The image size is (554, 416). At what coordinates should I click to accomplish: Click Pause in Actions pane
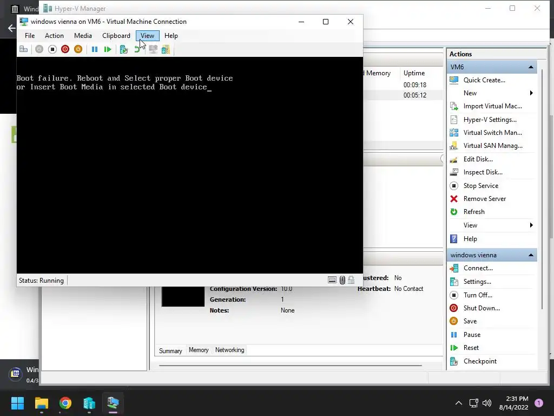point(472,335)
